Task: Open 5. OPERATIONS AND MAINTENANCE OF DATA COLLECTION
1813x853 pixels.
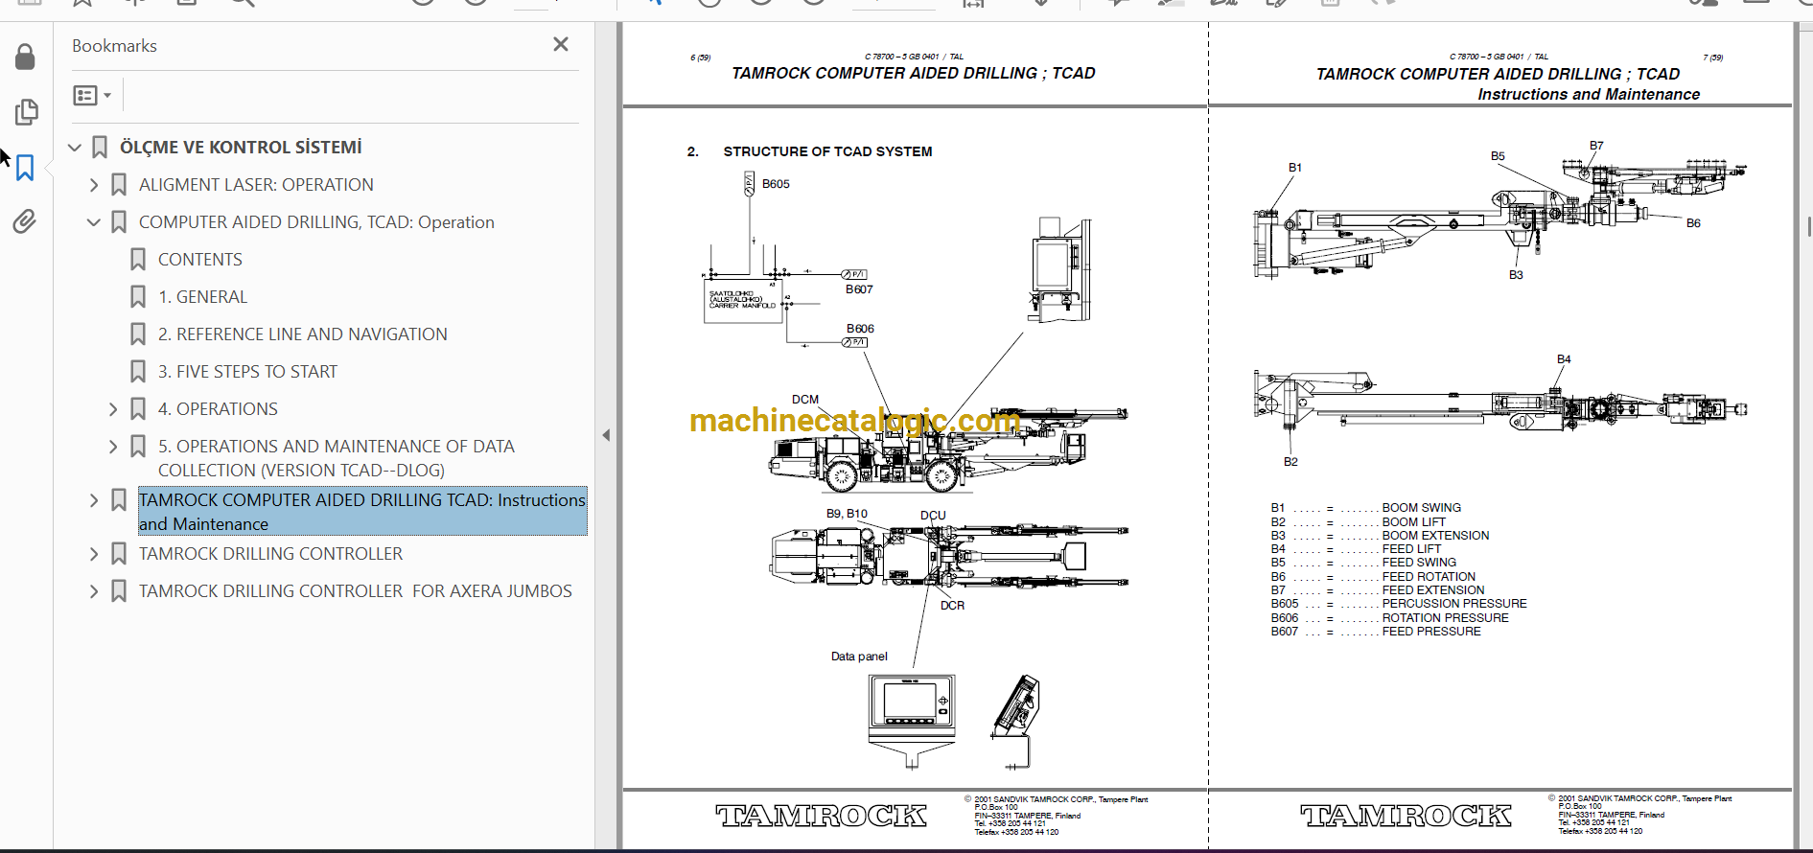Action: pos(337,458)
